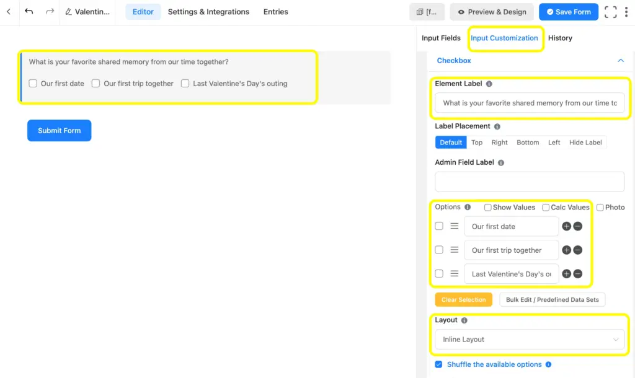The height and width of the screenshot is (378, 635).
Task: Open Bulk Edit / Predefined Data Sets
Action: point(551,299)
